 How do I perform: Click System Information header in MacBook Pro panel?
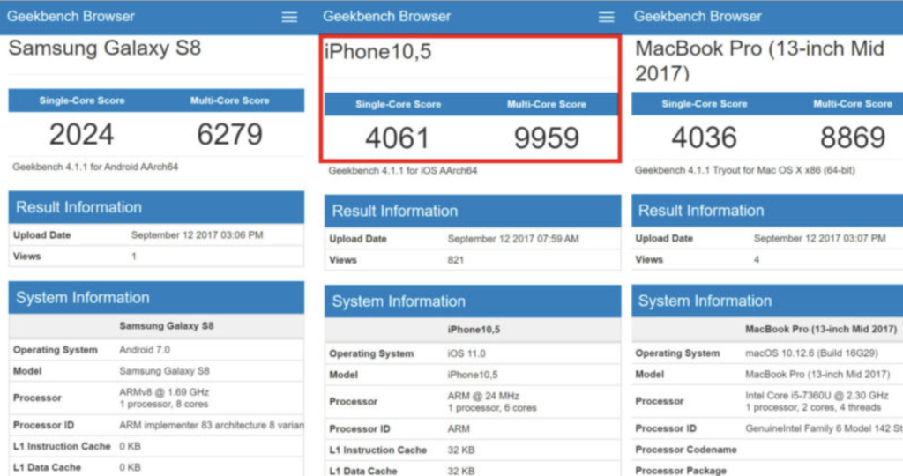click(767, 301)
